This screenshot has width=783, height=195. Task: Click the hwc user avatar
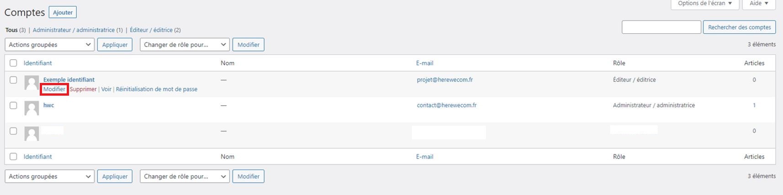32,108
